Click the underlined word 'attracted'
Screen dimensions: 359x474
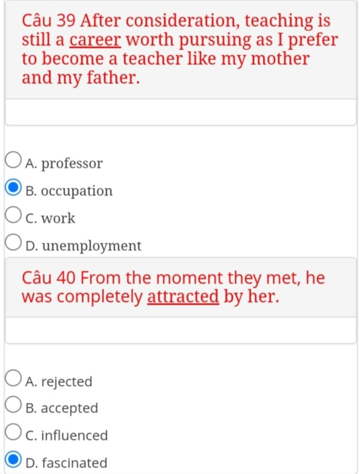tap(183, 297)
